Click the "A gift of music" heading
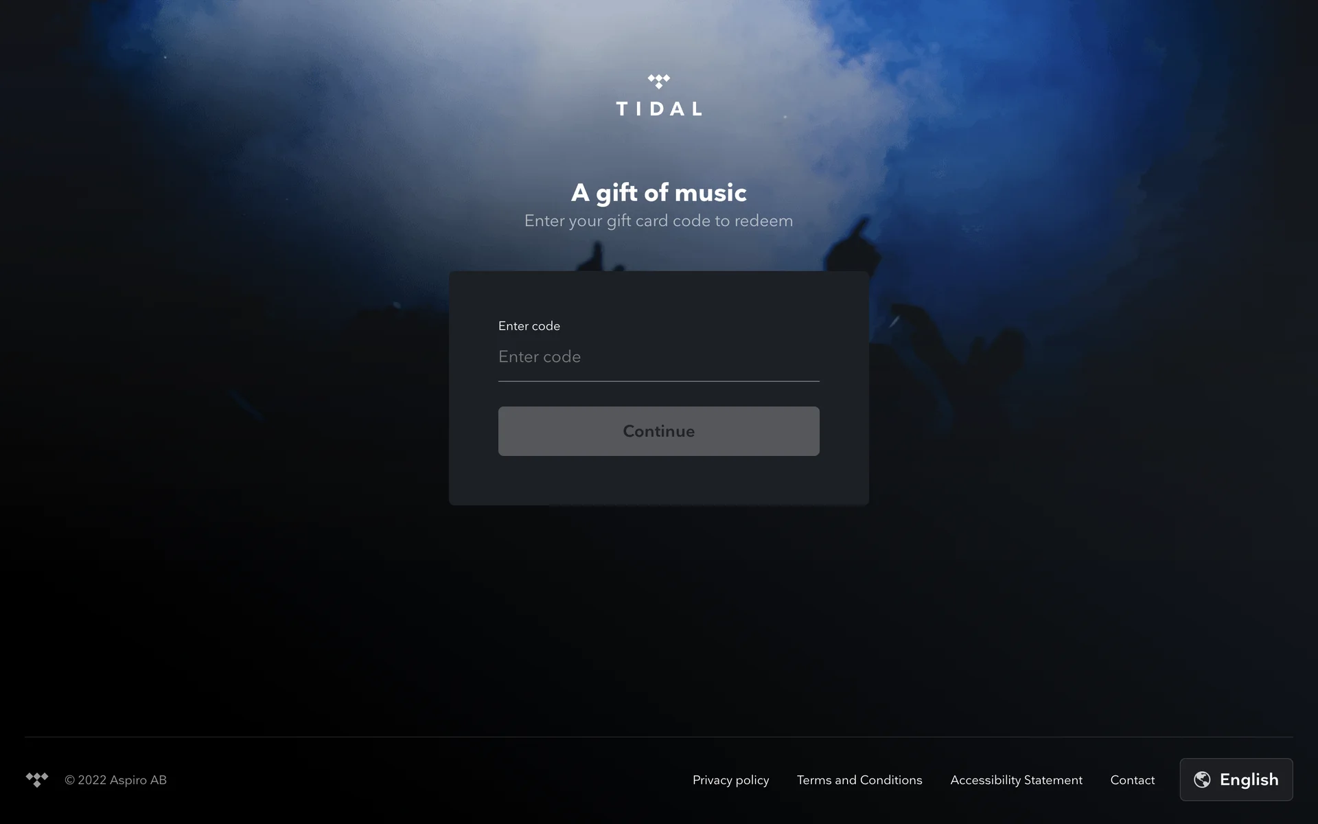This screenshot has width=1318, height=824. point(659,193)
